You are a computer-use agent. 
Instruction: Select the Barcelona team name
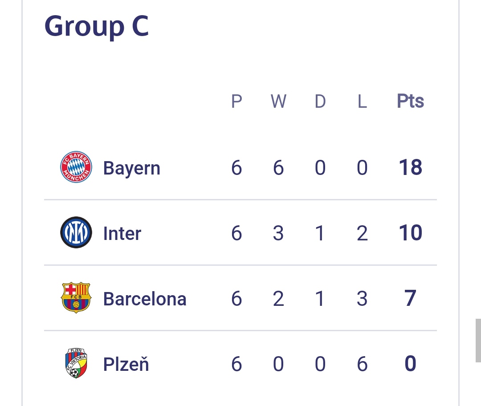coord(144,298)
